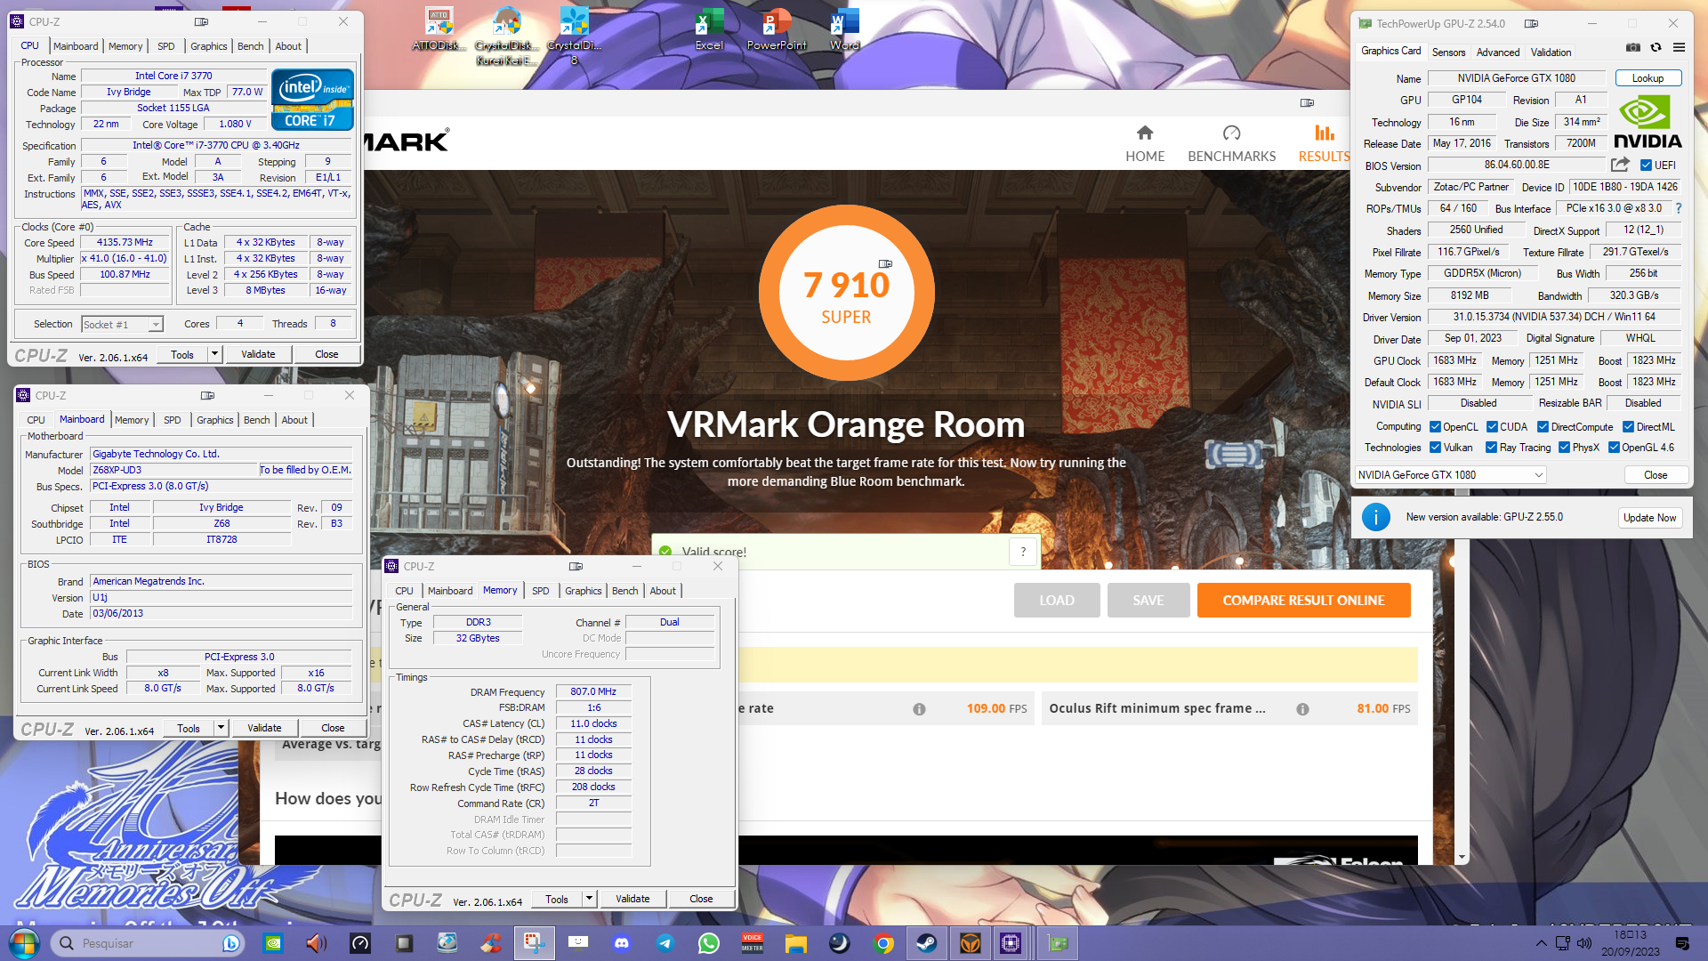Open Word desktop shortcut
Screen dimensions: 1708x961
pyautogui.click(x=844, y=28)
